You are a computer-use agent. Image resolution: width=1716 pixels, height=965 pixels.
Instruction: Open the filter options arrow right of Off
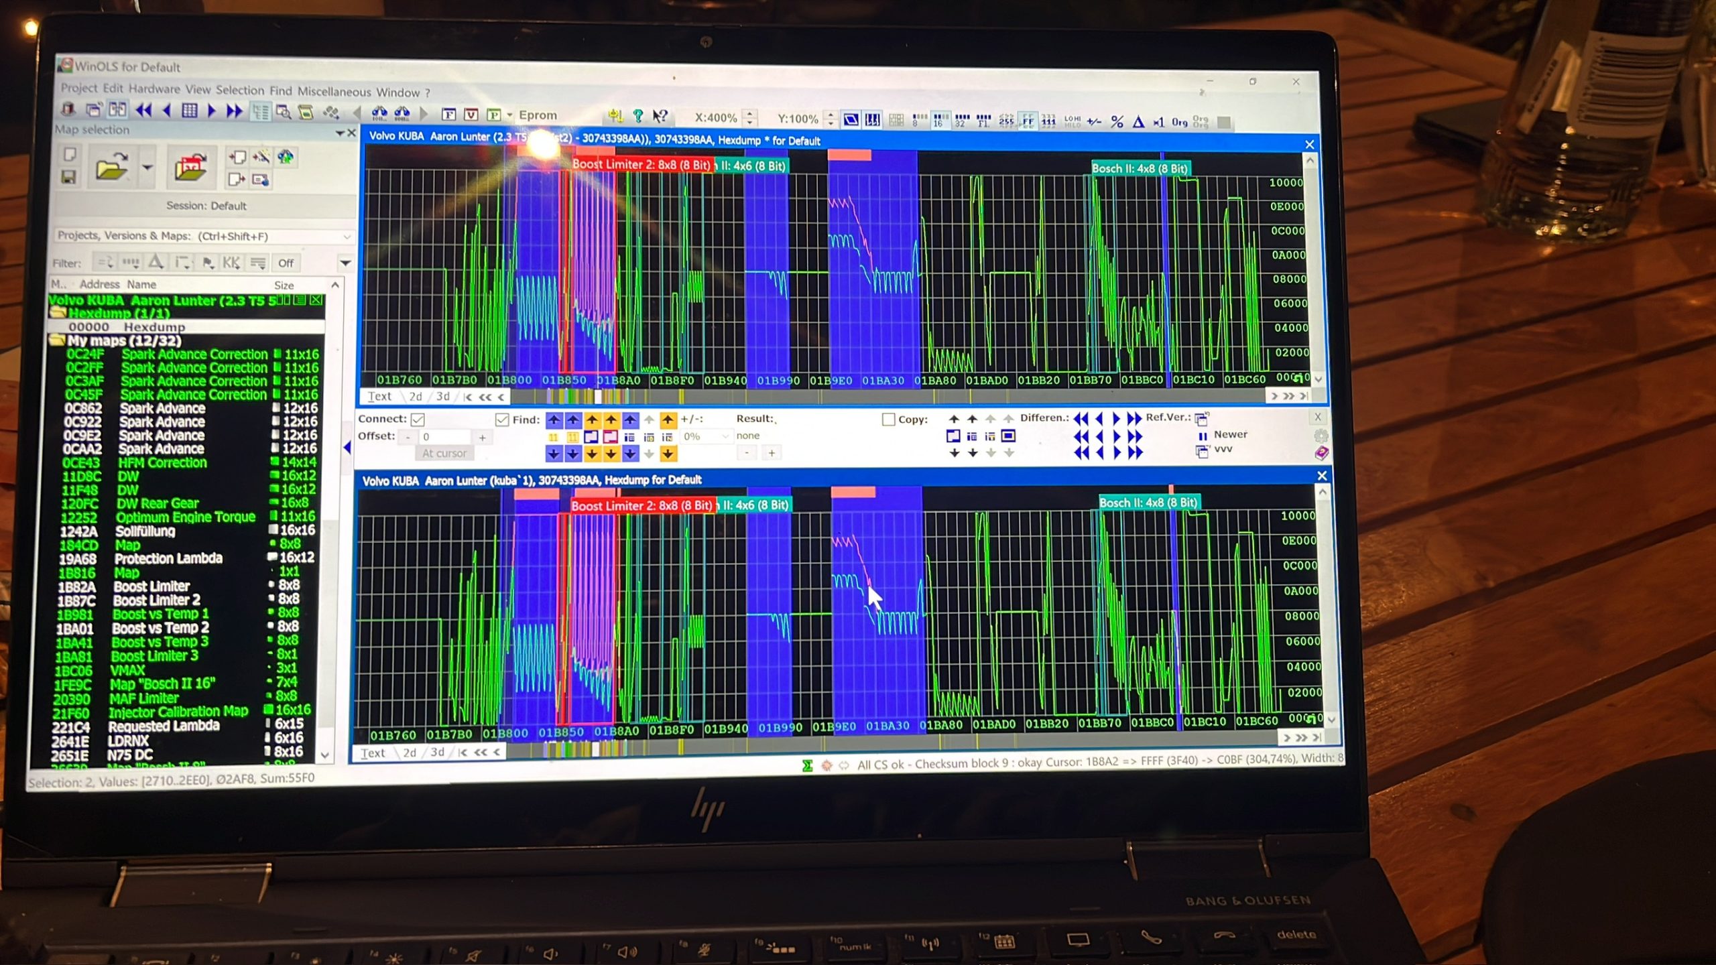(x=345, y=263)
